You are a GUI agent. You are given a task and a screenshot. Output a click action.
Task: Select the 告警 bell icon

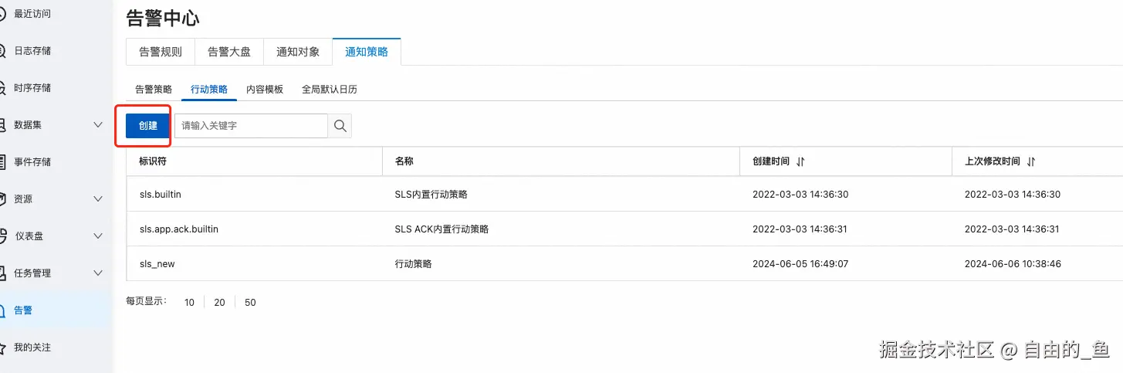tap(2, 310)
